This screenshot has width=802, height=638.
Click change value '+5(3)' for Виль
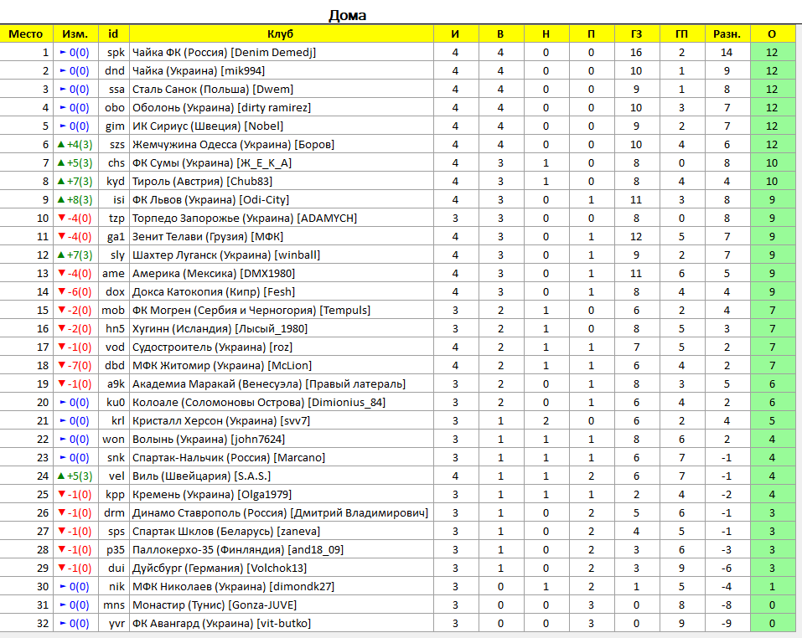(80, 476)
